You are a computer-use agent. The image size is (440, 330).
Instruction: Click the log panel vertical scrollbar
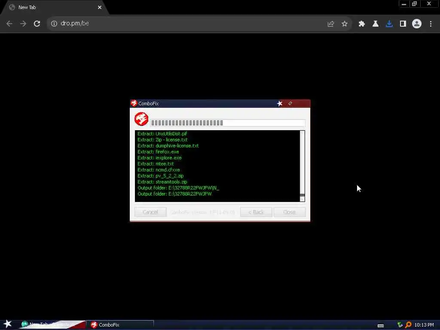[x=302, y=166]
